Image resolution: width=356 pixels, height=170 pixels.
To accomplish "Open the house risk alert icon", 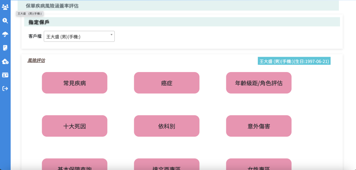I will (x=5, y=61).
